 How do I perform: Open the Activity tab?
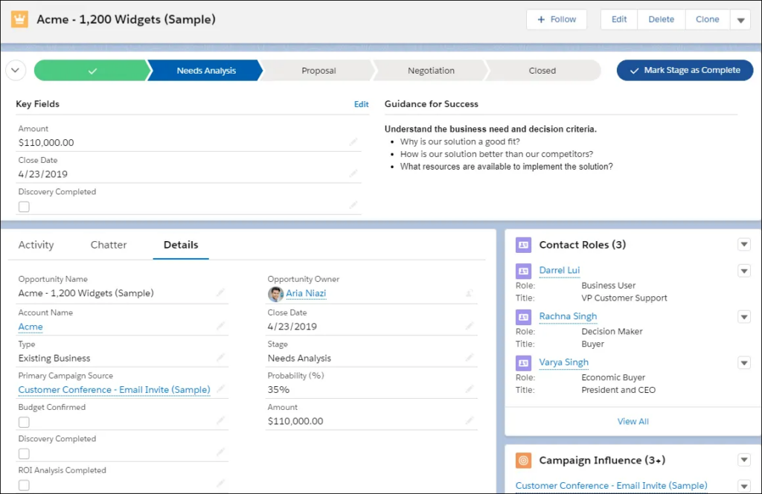(x=36, y=245)
